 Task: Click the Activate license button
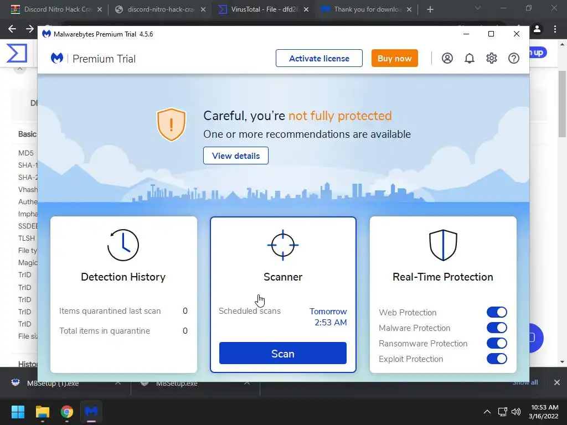point(319,58)
